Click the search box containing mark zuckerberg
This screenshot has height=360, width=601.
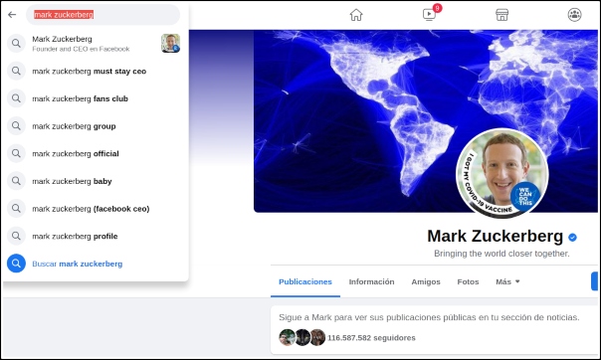pyautogui.click(x=102, y=15)
